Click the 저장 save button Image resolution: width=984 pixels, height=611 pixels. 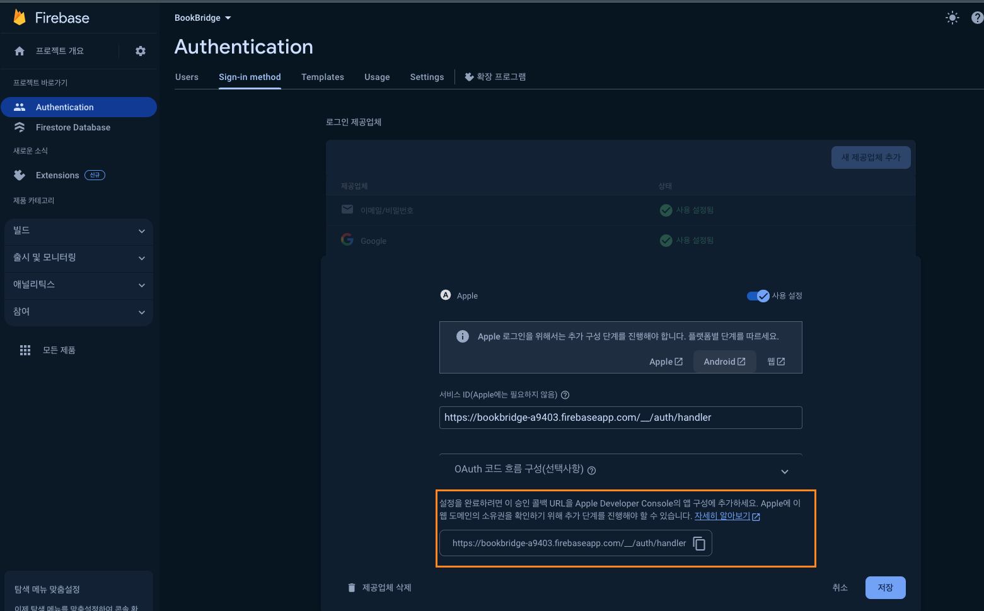click(x=886, y=588)
